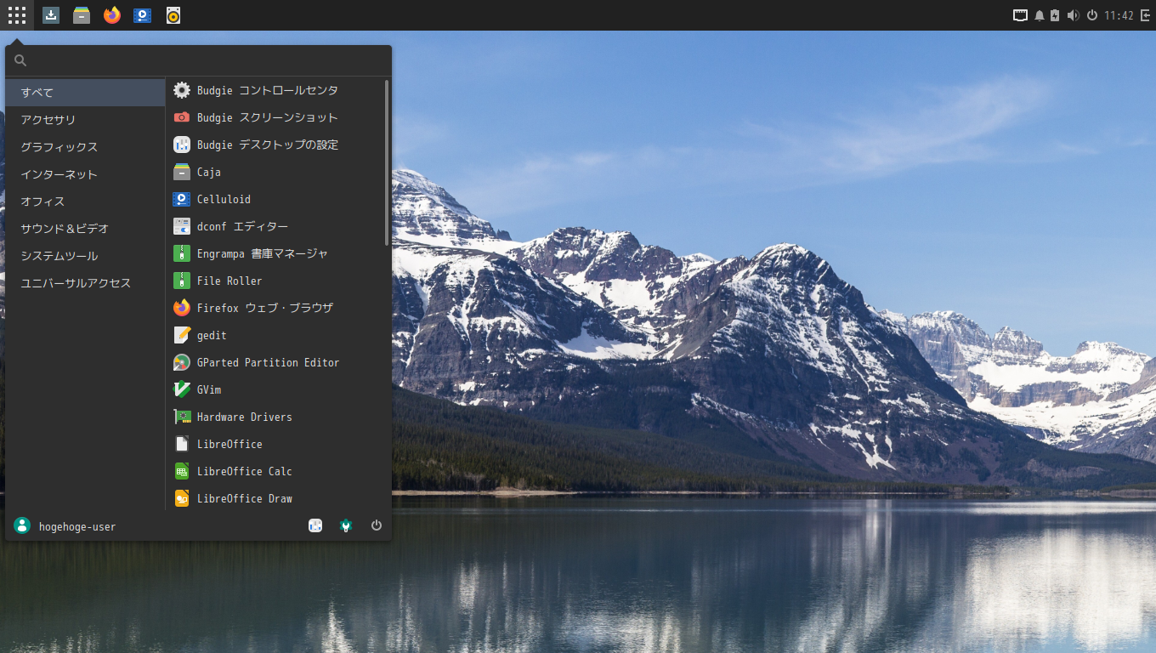Click the notification bell in the system tray
This screenshot has width=1156, height=653.
[1039, 14]
